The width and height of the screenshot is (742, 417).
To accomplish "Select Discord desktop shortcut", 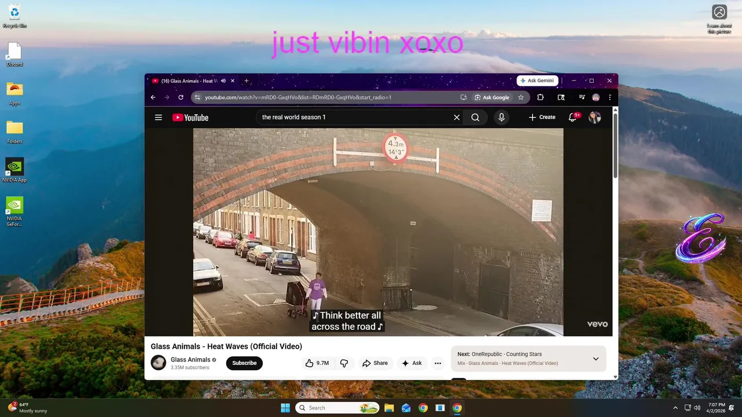I will click(x=14, y=55).
